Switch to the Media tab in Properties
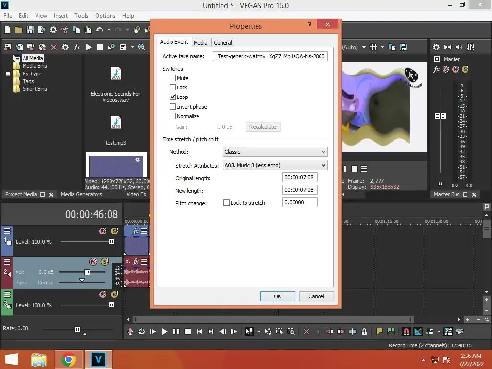The image size is (492, 369). [200, 43]
